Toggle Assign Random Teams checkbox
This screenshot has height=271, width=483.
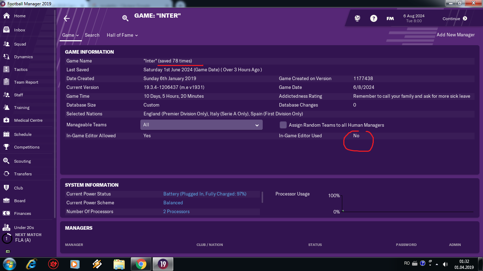click(x=283, y=125)
